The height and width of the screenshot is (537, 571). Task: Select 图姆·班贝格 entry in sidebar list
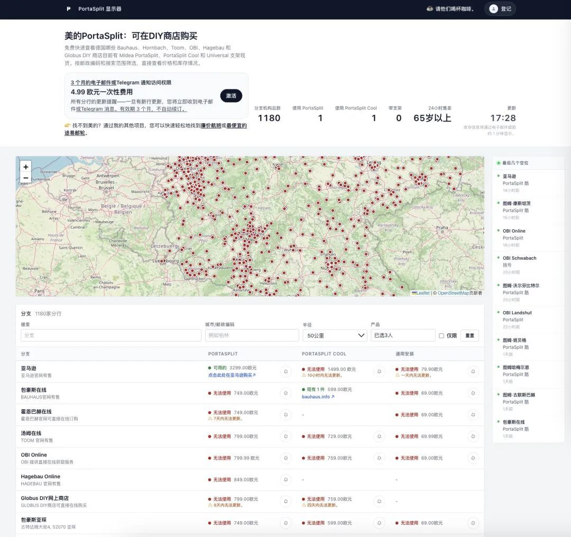(528, 347)
